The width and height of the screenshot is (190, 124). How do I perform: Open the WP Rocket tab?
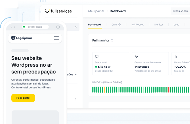pyautogui.click(x=137, y=25)
